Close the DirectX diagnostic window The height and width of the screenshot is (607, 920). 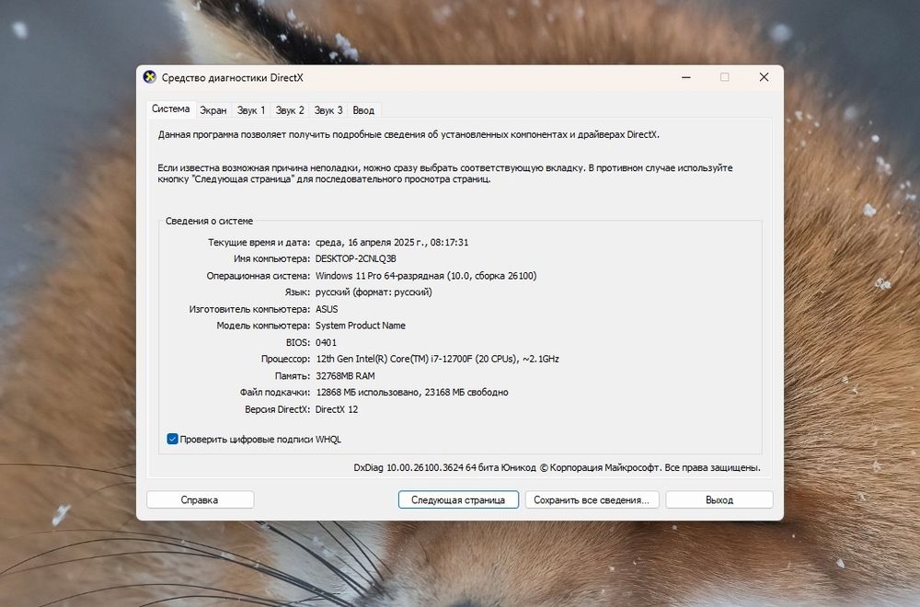(x=764, y=77)
